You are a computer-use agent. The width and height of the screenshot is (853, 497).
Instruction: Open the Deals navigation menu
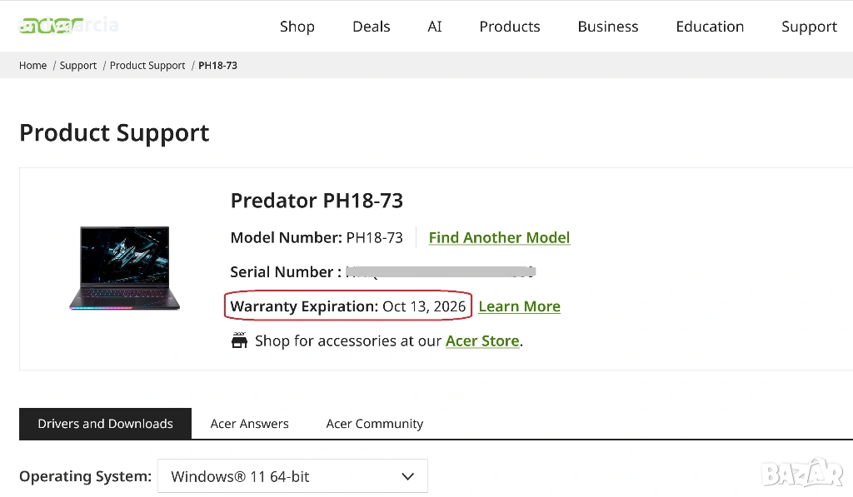[x=371, y=27]
